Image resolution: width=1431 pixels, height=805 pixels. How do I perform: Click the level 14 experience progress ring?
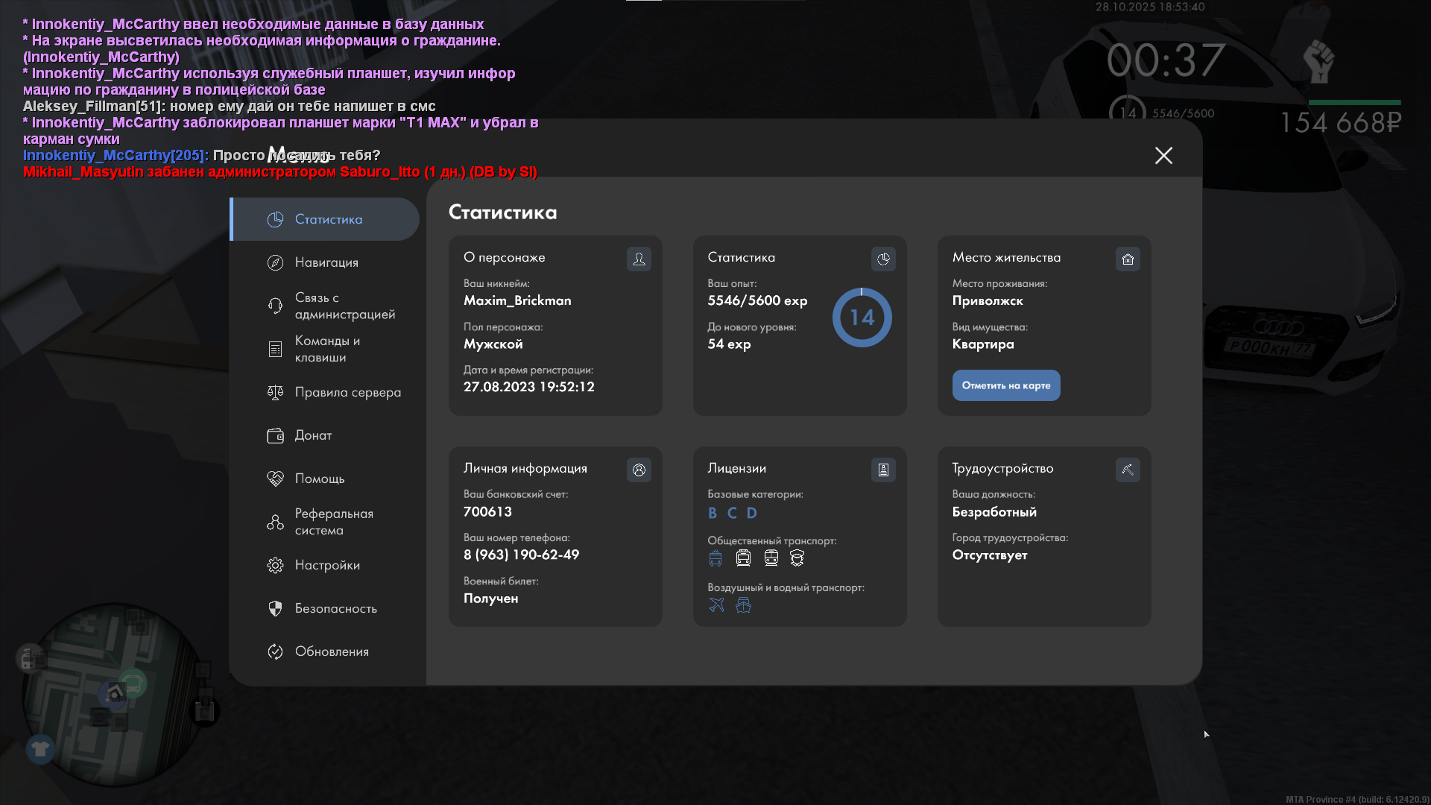click(862, 318)
